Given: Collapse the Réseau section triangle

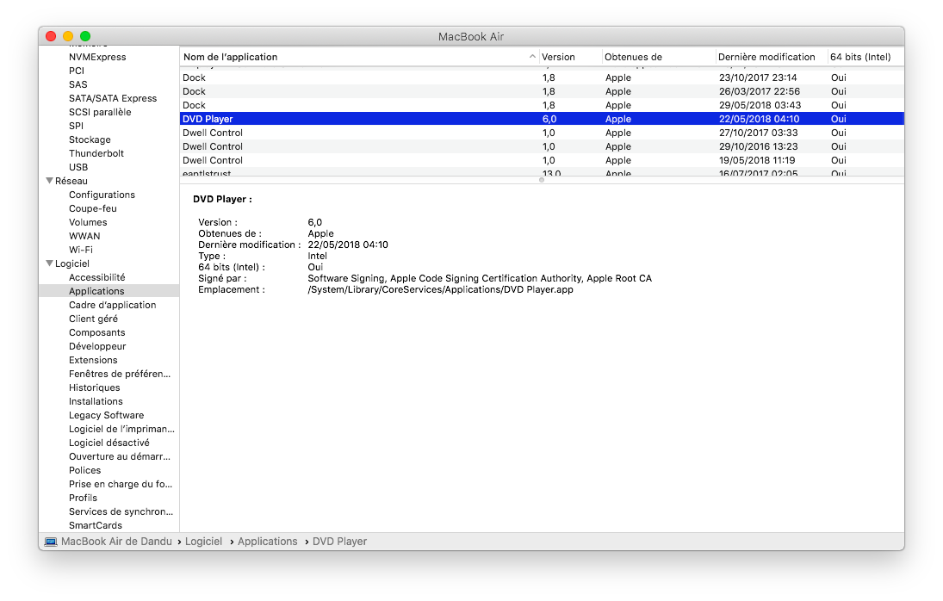Looking at the screenshot, I should (x=49, y=180).
